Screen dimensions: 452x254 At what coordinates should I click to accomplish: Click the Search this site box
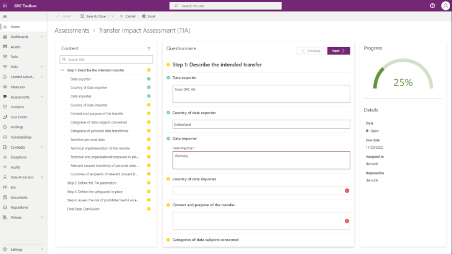[225, 6]
